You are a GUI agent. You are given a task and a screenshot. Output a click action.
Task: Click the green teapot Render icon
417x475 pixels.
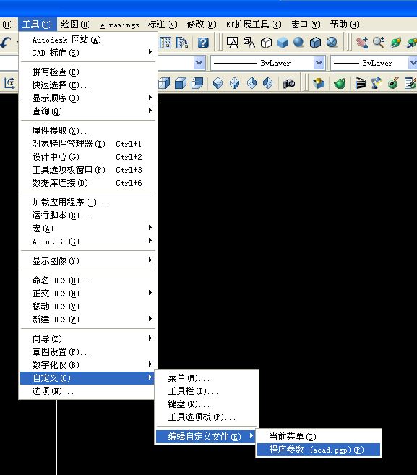[x=340, y=83]
